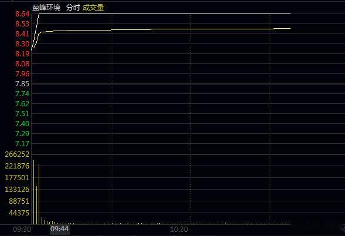The width and height of the screenshot is (345, 236).
Task: Click the 266252 volume axis label
Action: pyautogui.click(x=17, y=154)
